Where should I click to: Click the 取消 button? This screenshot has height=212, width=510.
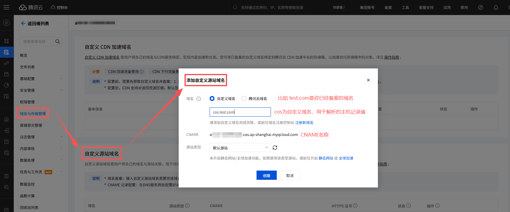(290, 175)
